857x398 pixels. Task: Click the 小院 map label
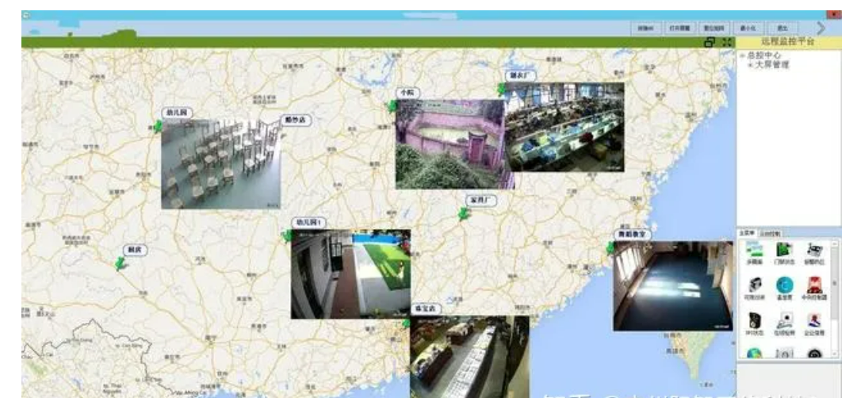pos(407,93)
